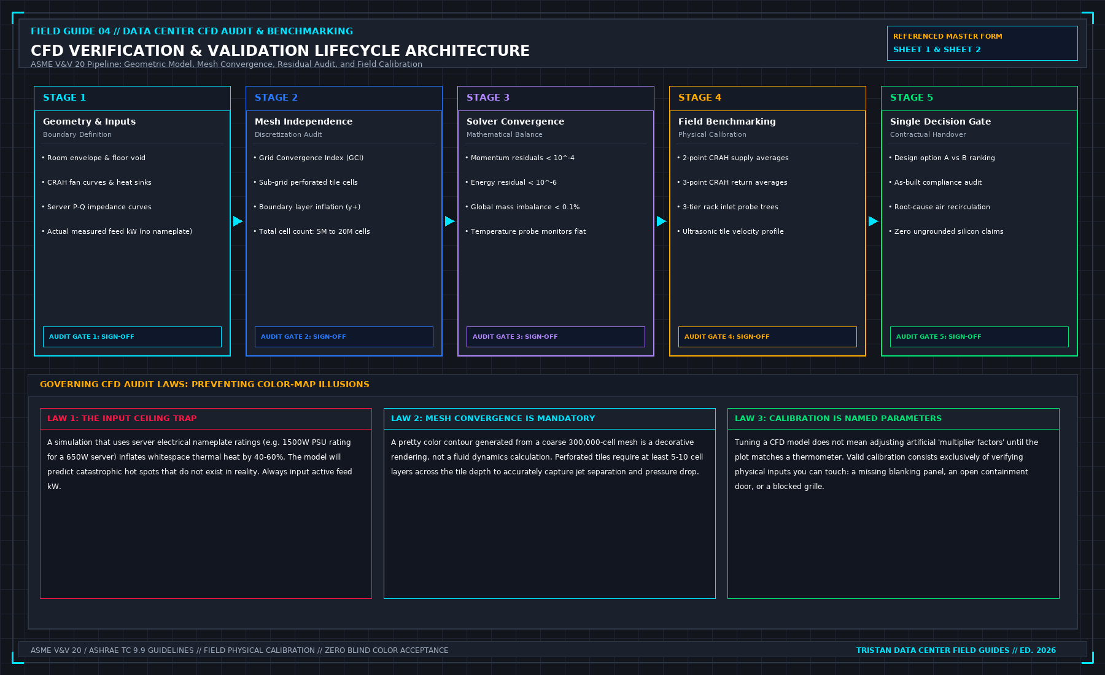Choose Audit Gate 5: Sign-Off box
Image resolution: width=1105 pixels, height=675 pixels.
point(979,337)
